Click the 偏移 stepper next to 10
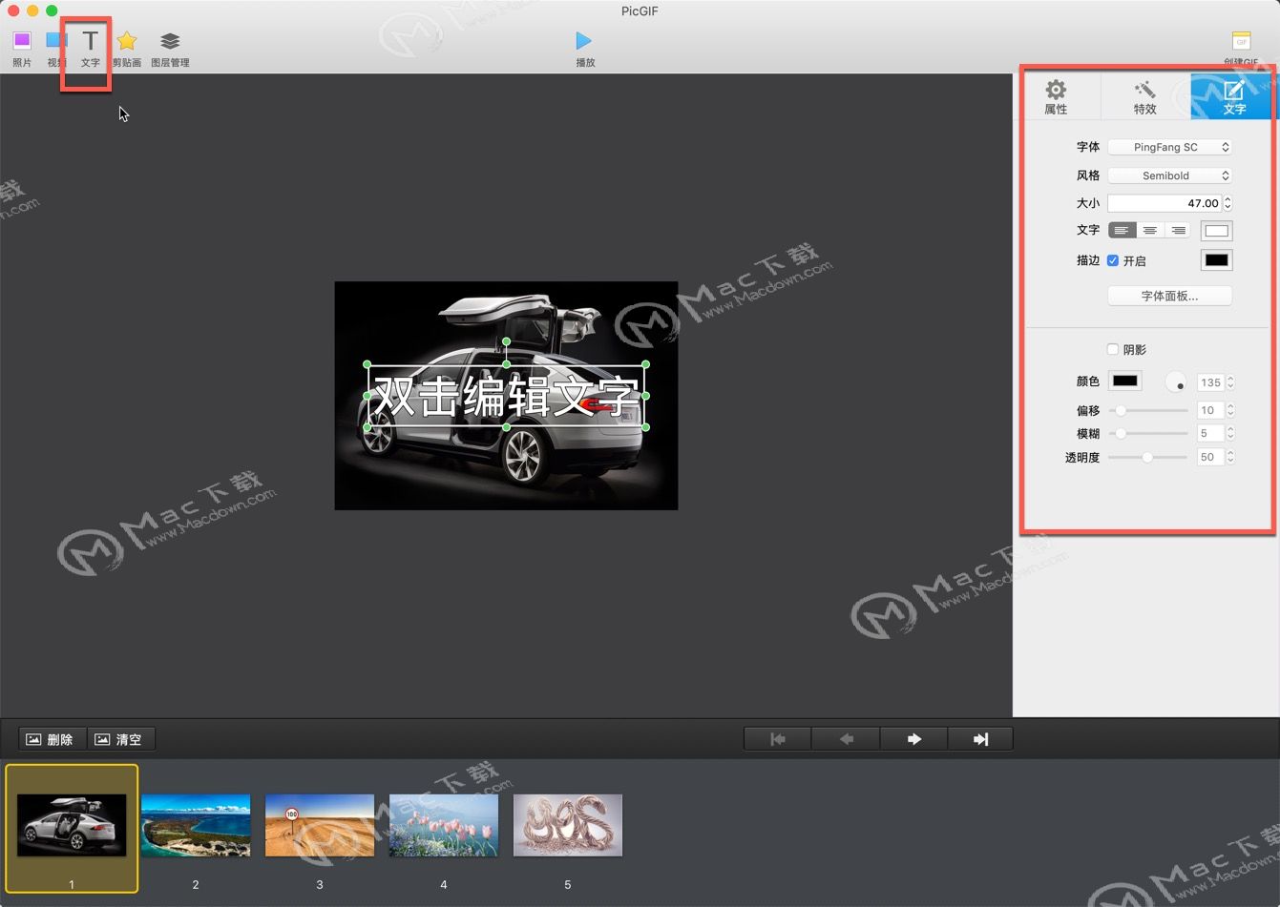Viewport: 1280px width, 907px height. [1230, 410]
